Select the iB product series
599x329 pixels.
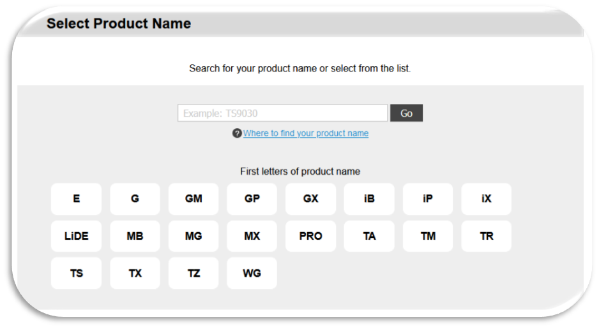[369, 199]
